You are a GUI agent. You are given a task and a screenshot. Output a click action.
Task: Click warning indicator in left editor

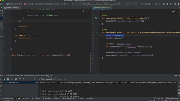point(84,11)
